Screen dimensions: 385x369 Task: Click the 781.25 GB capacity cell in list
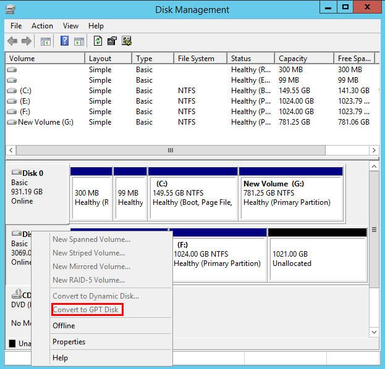click(294, 122)
